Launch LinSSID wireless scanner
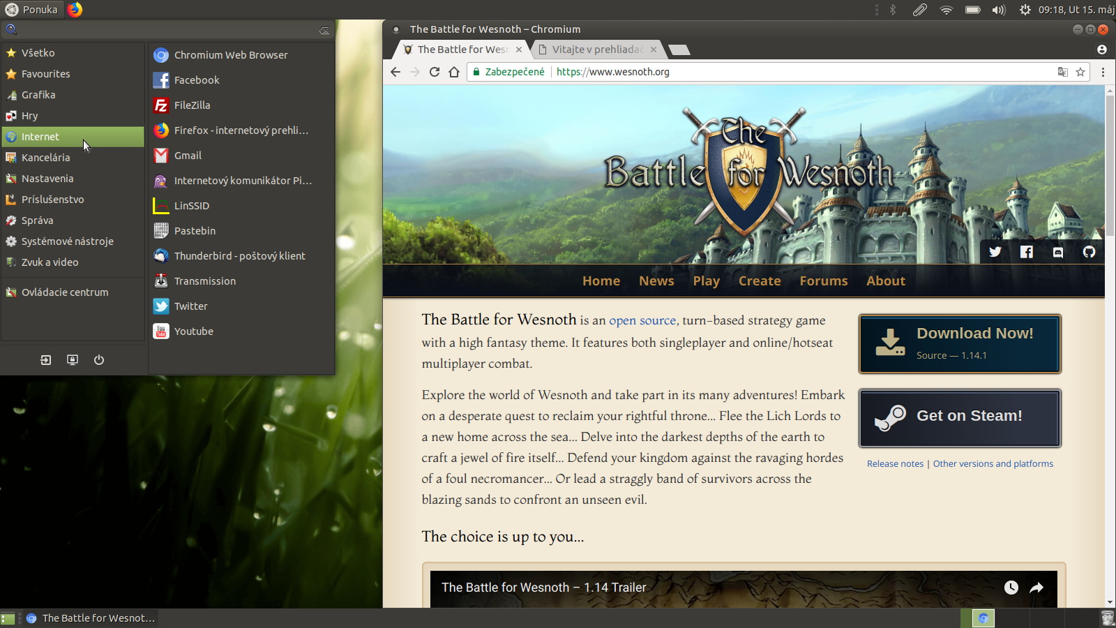This screenshot has width=1116, height=628. pyautogui.click(x=241, y=206)
